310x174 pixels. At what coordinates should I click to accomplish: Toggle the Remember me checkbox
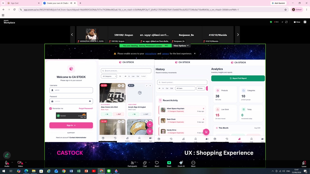[x=51, y=109]
